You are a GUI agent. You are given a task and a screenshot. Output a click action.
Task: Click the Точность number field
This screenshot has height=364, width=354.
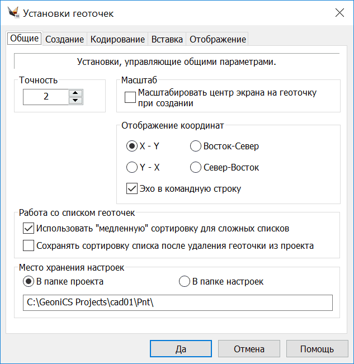coord(46,97)
